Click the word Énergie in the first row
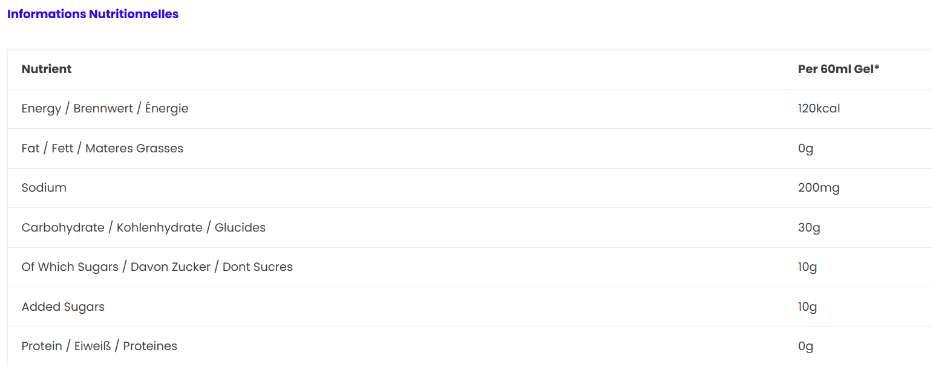Image resolution: width=933 pixels, height=367 pixels. [166, 109]
